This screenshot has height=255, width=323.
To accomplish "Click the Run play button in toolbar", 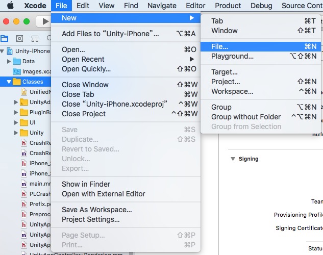I will (x=45, y=21).
